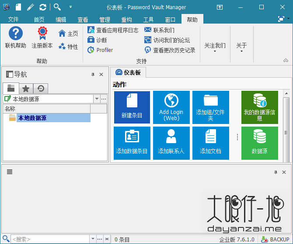Launch the Profiler tool
293x244 pixels.
[100, 50]
